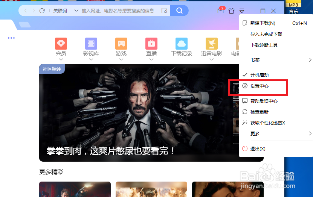Click 退出(X) to quit
The image size is (313, 197).
(276, 149)
